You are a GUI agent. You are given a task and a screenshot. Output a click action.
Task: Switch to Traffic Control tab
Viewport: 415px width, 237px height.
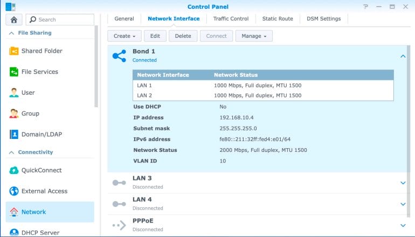pos(231,19)
